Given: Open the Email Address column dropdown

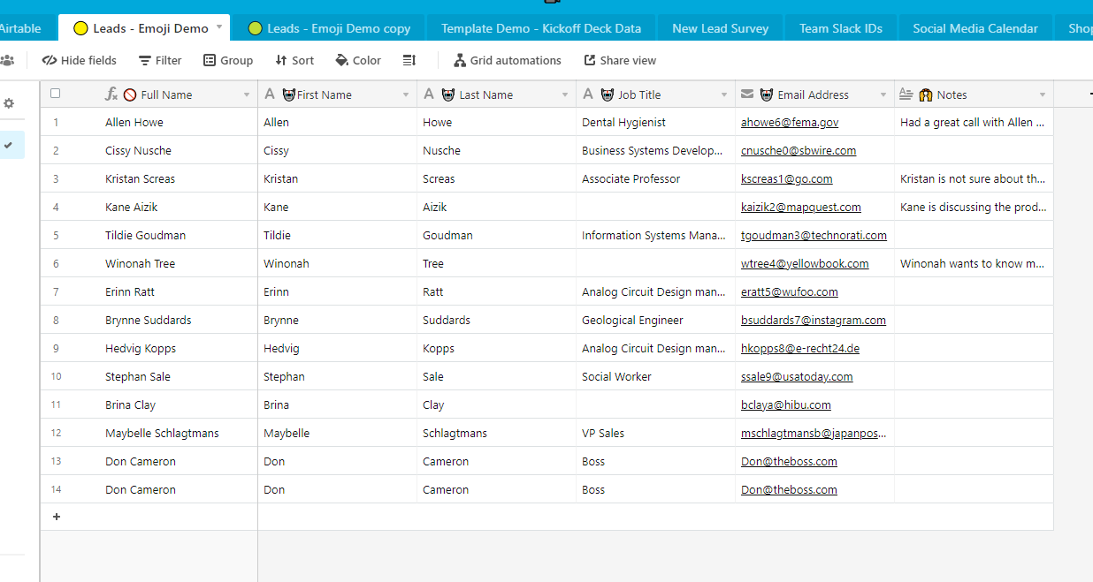Looking at the screenshot, I should (883, 94).
